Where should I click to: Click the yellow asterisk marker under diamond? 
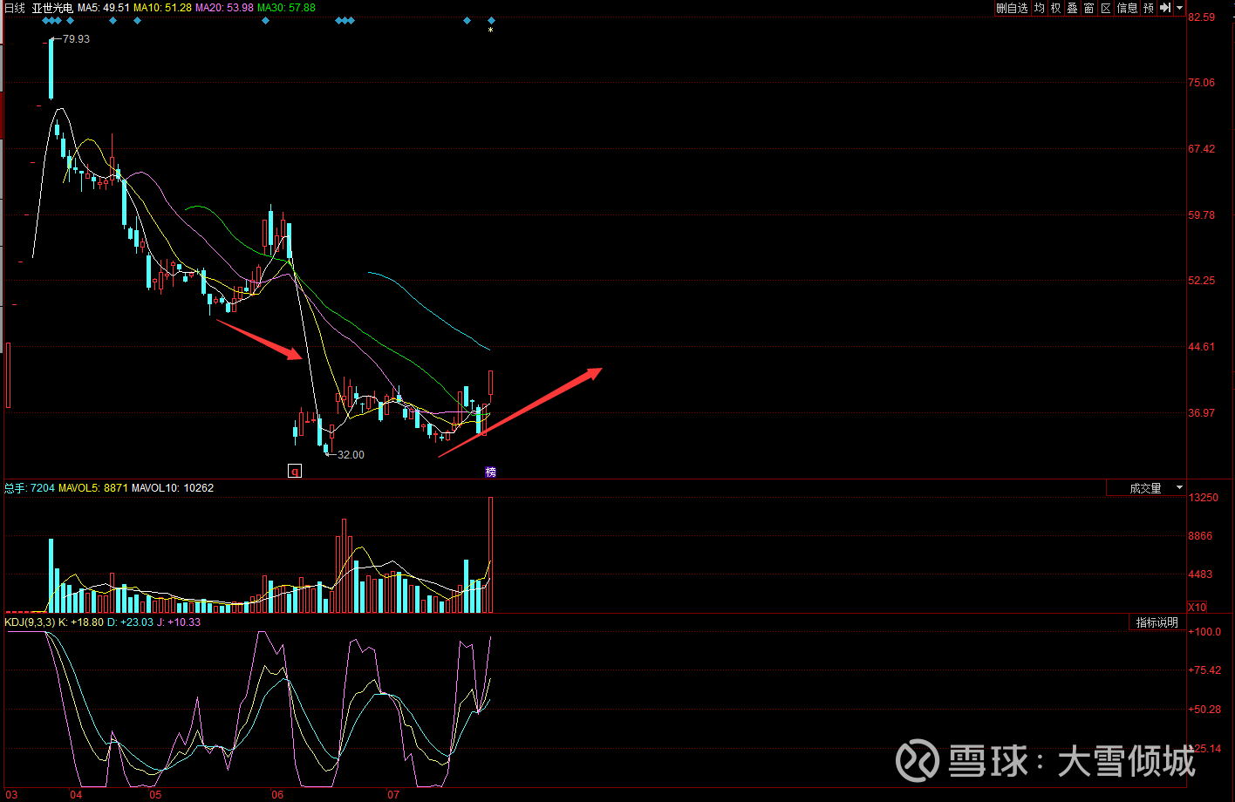click(x=491, y=31)
